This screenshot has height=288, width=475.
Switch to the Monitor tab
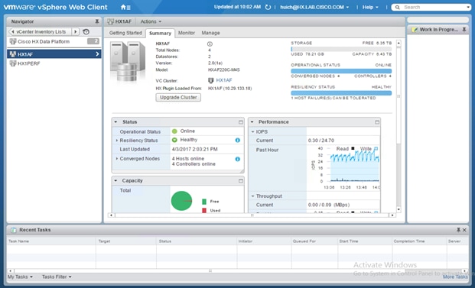pos(187,33)
